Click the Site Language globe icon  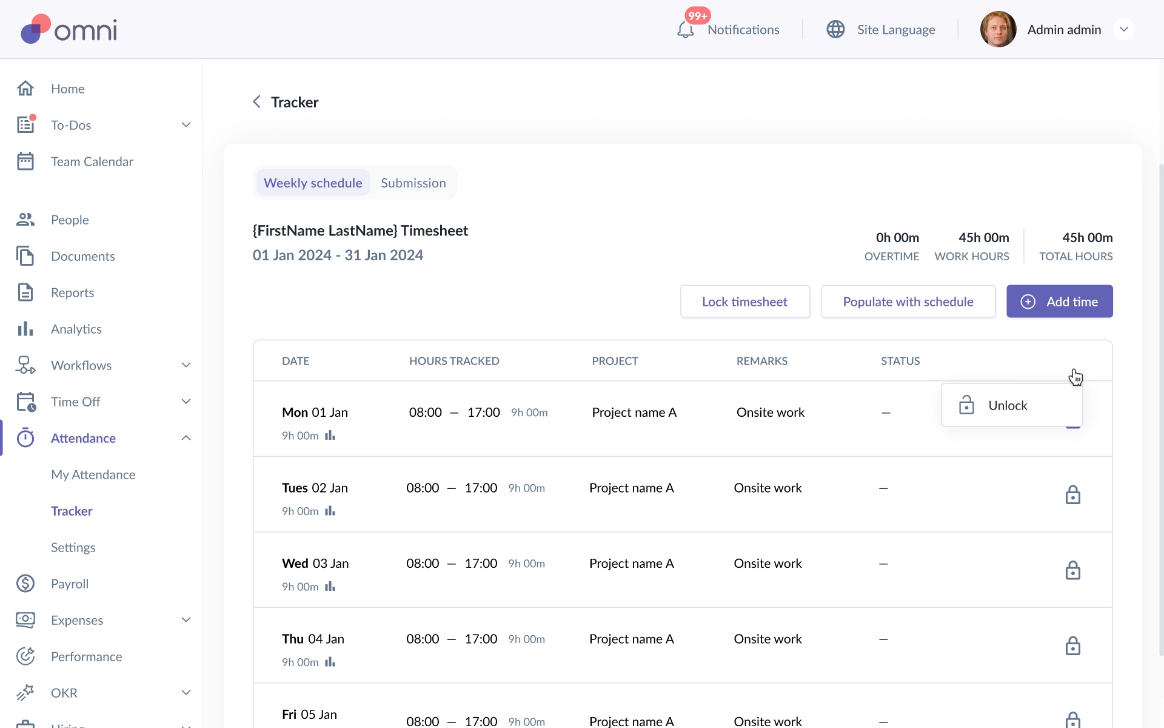point(835,29)
